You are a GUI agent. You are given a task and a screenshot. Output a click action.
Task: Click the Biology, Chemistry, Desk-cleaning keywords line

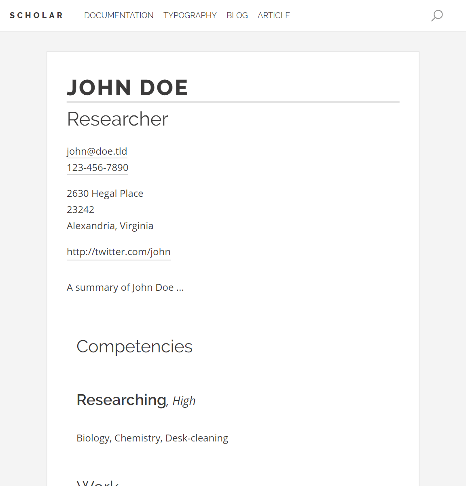coord(152,438)
